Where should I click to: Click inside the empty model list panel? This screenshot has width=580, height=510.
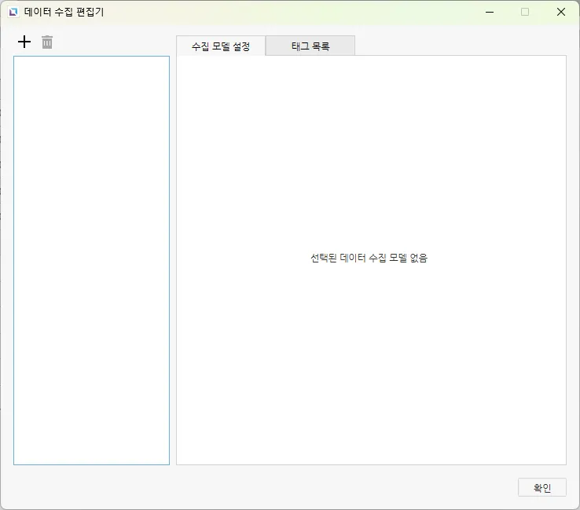pos(91,259)
